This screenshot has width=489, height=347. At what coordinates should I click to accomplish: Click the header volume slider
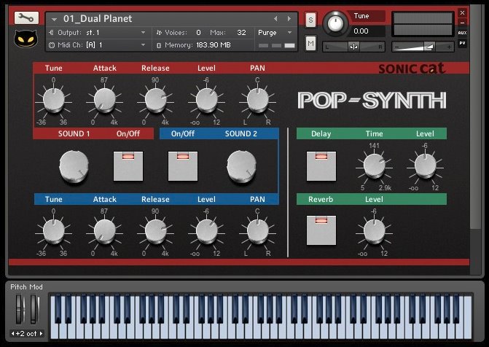point(422,47)
